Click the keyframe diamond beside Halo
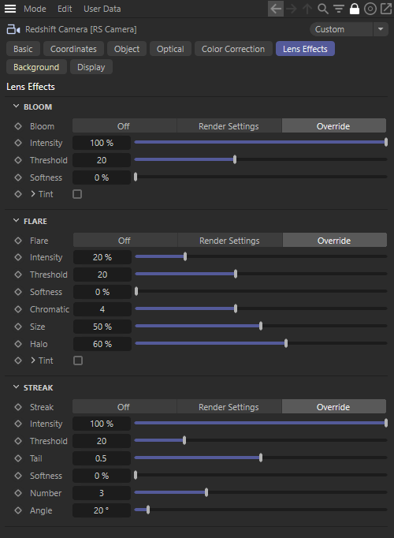The image size is (394, 538). [x=18, y=344]
